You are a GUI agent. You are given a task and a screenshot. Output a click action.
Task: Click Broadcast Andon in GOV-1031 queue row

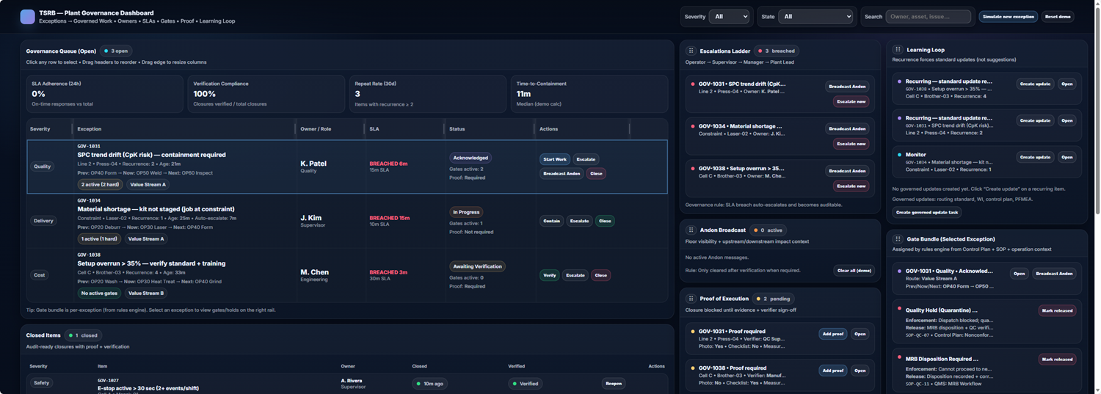[x=562, y=174]
